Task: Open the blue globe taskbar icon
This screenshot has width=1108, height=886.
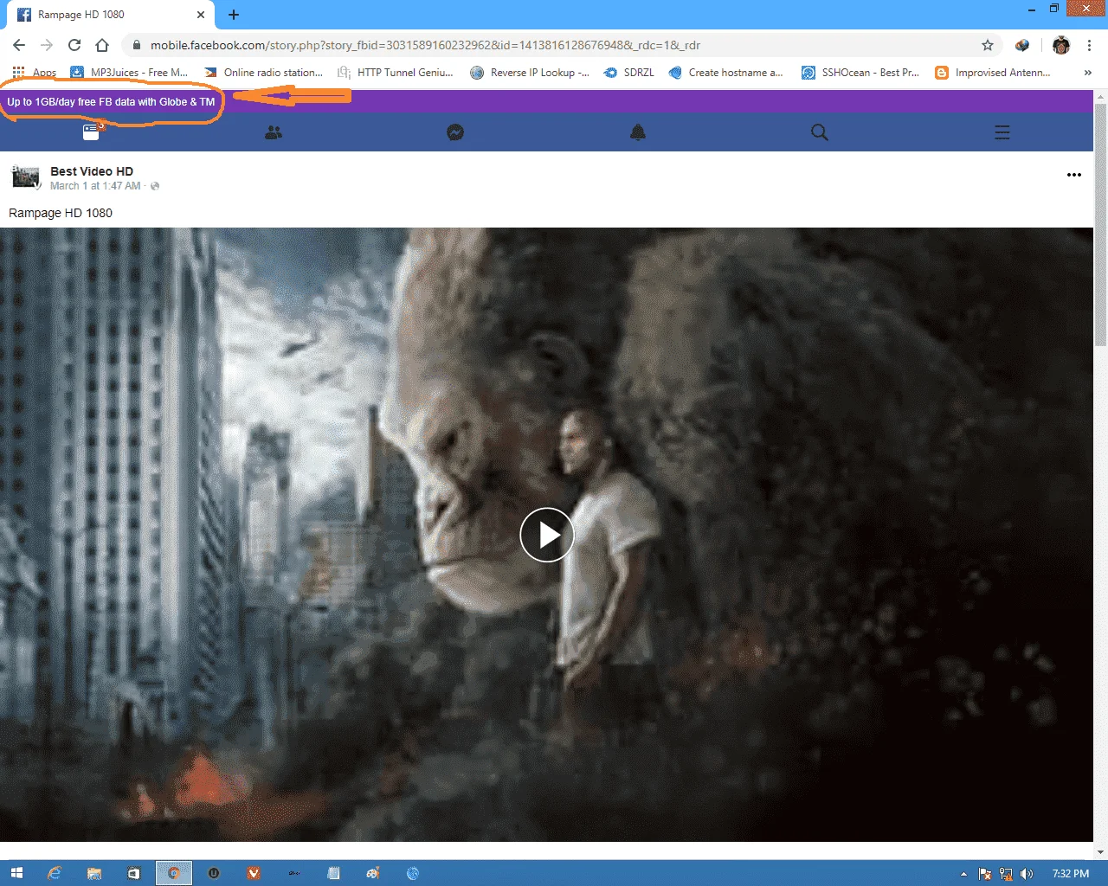Action: pyautogui.click(x=413, y=873)
